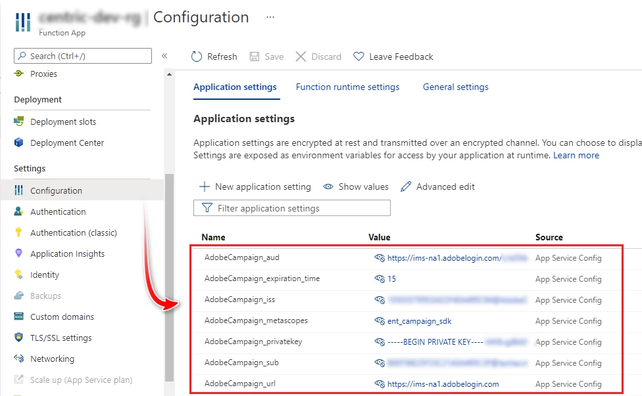Open the AdobeCampaign_expiration_time setting name
The image size is (642, 396).
coord(262,278)
